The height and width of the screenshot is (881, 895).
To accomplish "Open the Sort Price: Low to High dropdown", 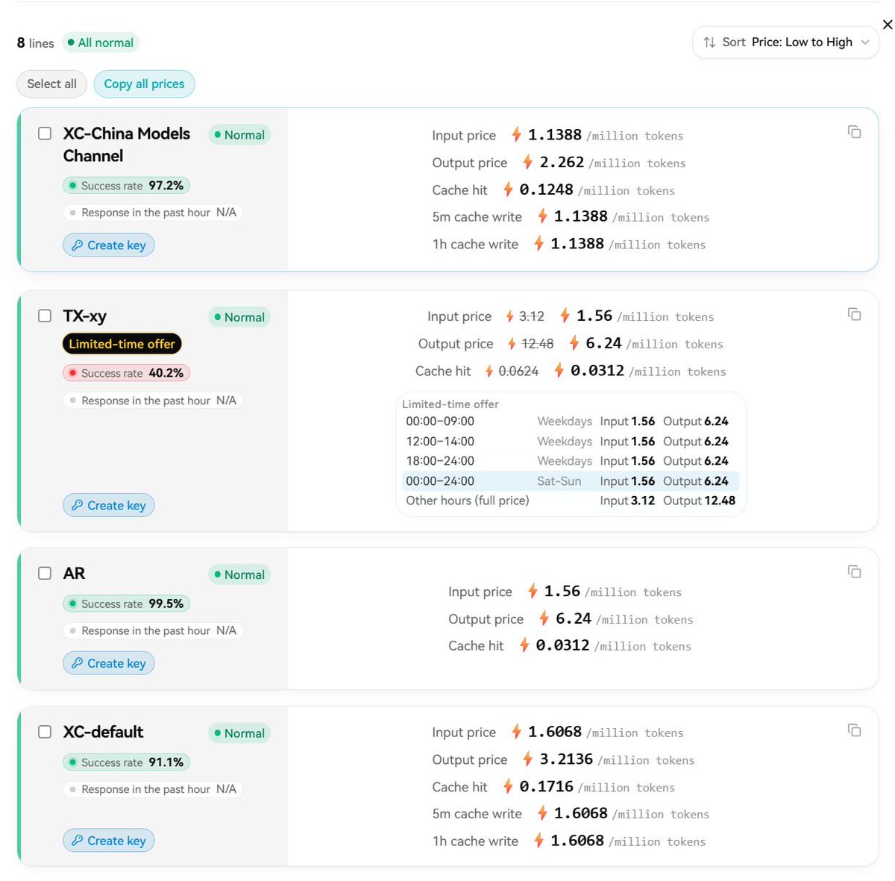I will tap(785, 43).
